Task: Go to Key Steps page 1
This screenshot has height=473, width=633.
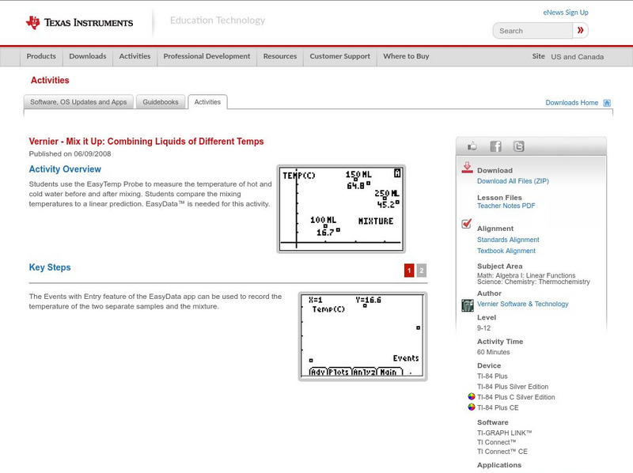Action: tap(409, 271)
